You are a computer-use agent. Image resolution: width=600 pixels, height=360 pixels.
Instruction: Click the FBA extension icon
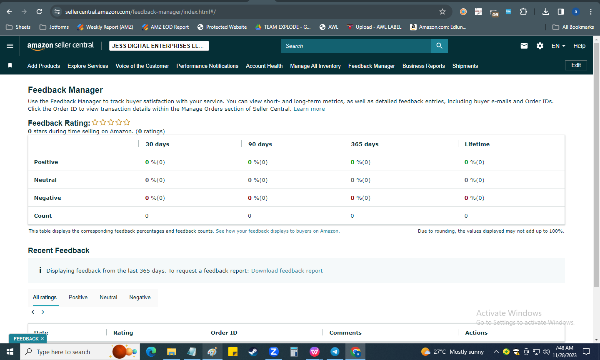pyautogui.click(x=508, y=12)
